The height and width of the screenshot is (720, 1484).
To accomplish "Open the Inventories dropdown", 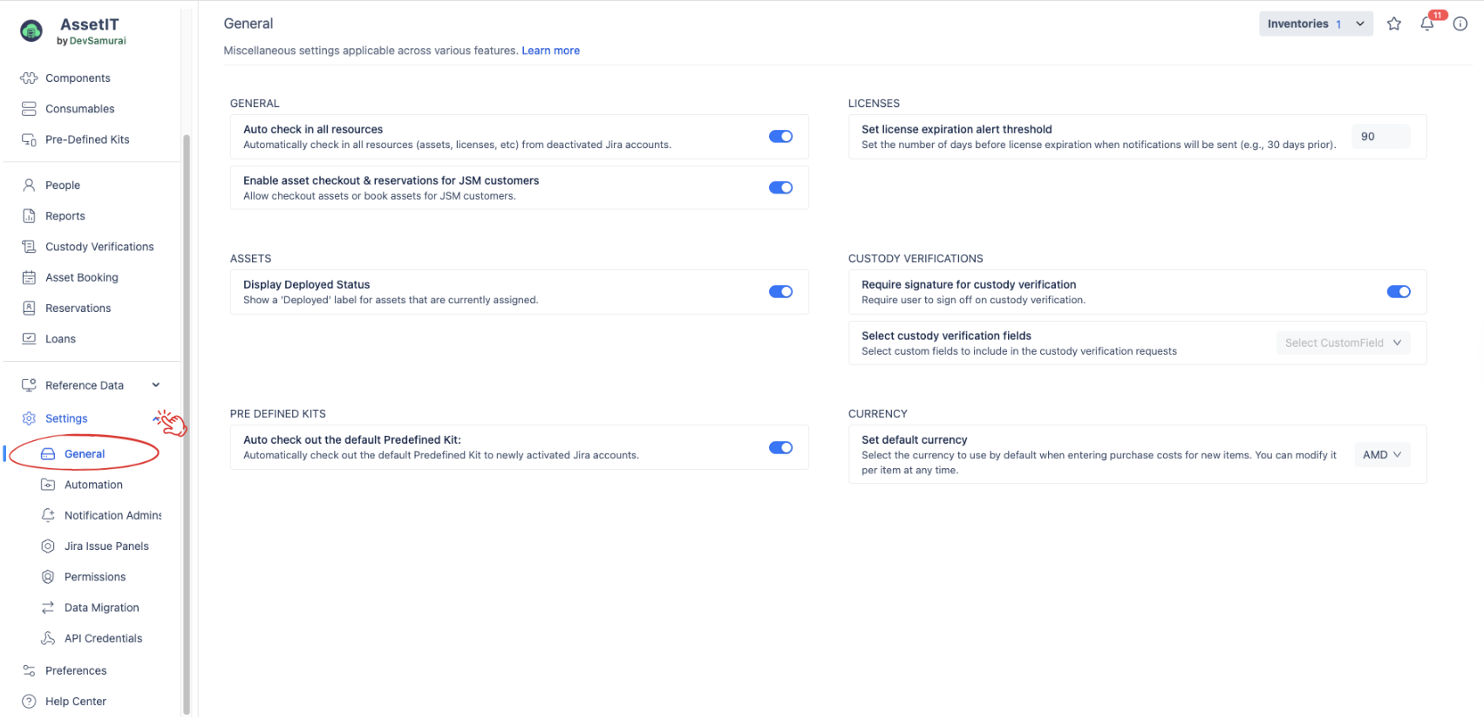I will [1315, 24].
